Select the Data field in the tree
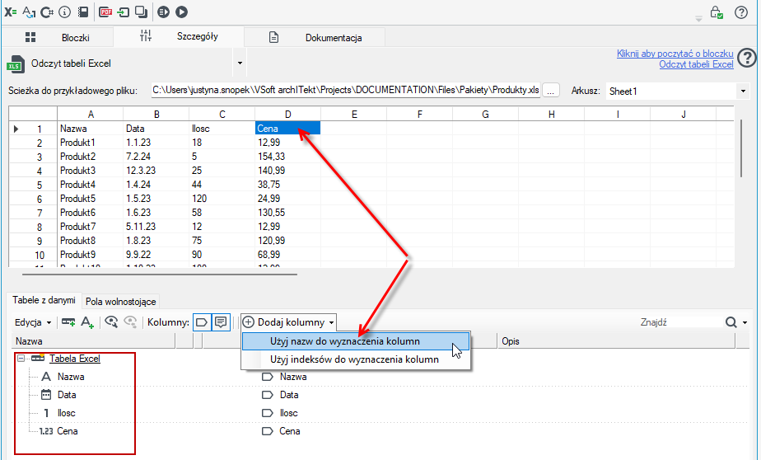This screenshot has width=761, height=460. [x=67, y=394]
